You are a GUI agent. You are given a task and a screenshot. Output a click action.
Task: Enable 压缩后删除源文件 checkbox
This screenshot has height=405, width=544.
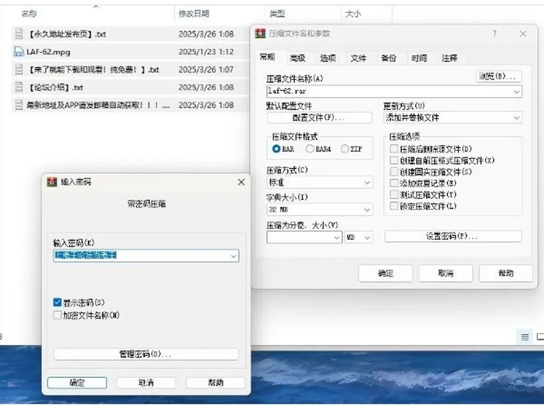(x=394, y=149)
